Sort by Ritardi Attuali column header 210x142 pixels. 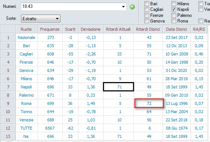coord(118,29)
